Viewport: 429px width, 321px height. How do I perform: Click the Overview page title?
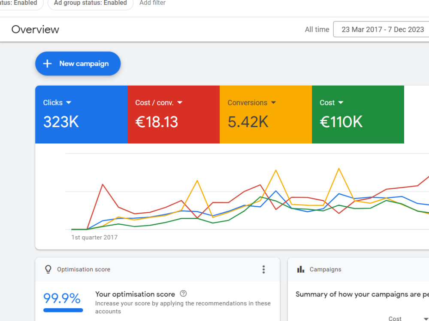pyautogui.click(x=35, y=30)
